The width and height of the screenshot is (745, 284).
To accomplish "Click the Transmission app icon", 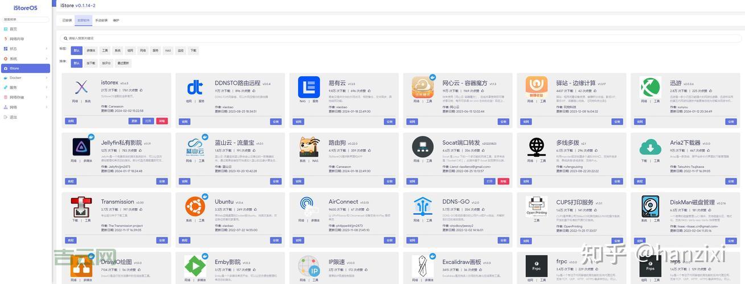I will pos(81,206).
